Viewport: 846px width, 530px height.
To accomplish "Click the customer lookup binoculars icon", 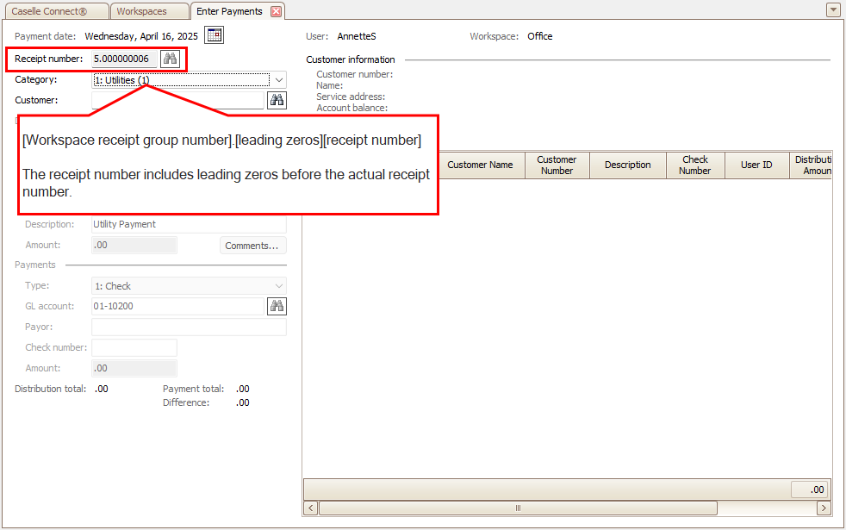I will tap(277, 100).
